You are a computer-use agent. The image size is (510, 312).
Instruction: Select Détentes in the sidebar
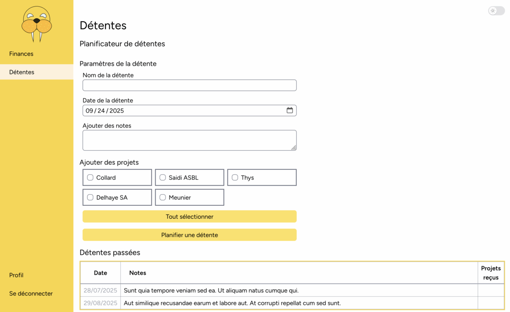22,72
